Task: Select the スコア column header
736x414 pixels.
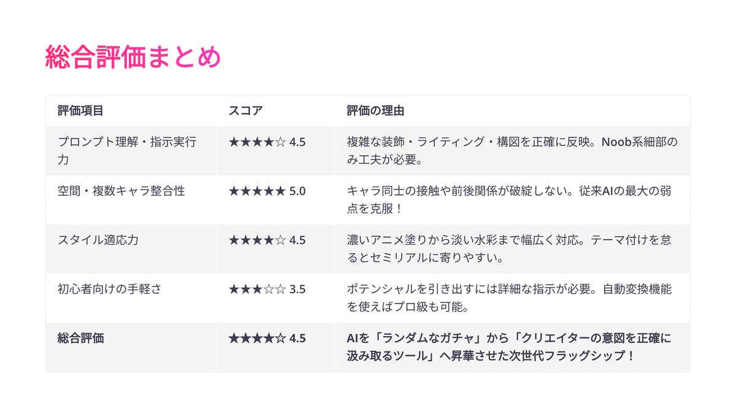Action: pos(245,111)
